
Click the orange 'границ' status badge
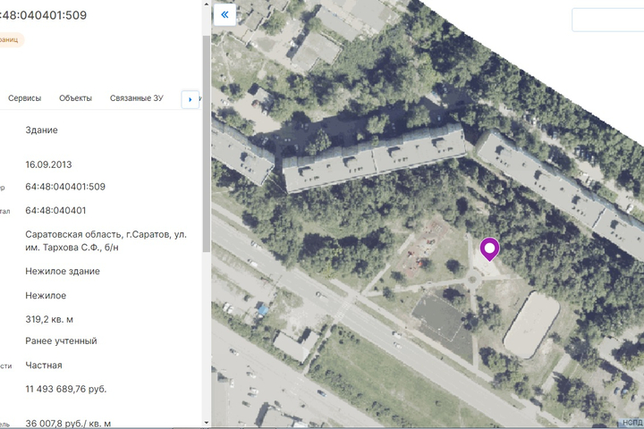(x=11, y=39)
